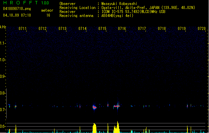Click the 0714 time marker
This screenshot has height=133, width=209.
(82, 29)
